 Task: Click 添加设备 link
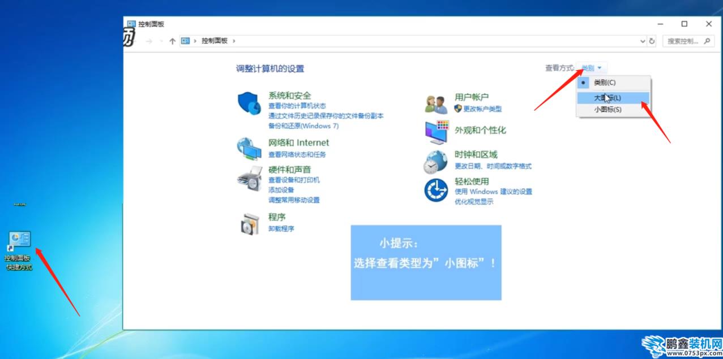click(x=281, y=190)
